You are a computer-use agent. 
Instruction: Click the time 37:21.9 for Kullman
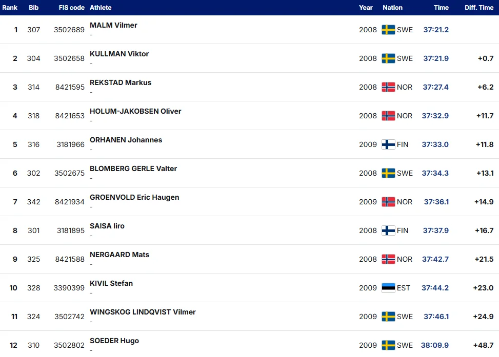tap(436, 58)
